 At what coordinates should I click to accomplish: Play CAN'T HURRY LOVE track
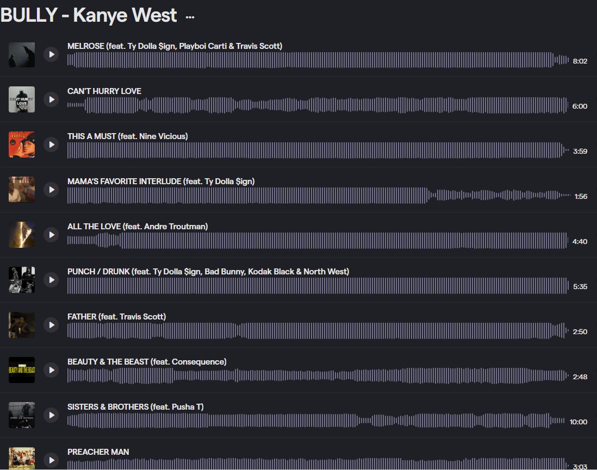tap(51, 99)
